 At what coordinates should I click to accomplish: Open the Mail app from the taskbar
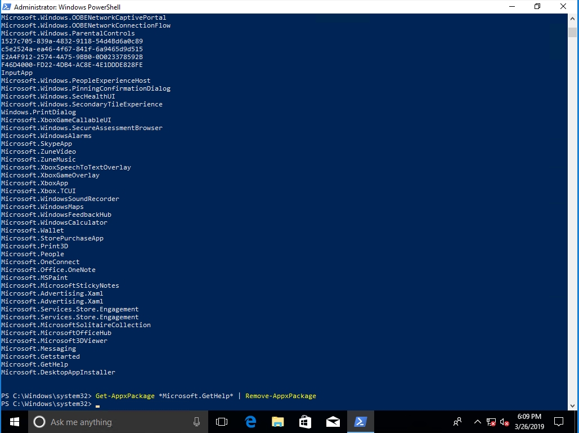333,422
